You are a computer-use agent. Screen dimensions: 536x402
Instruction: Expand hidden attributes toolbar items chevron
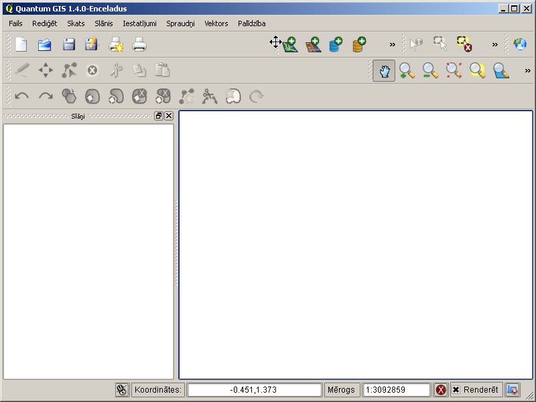pos(495,44)
